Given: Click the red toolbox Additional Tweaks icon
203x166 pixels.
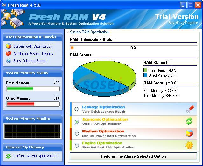Looking at the screenshot, I should (9, 53).
